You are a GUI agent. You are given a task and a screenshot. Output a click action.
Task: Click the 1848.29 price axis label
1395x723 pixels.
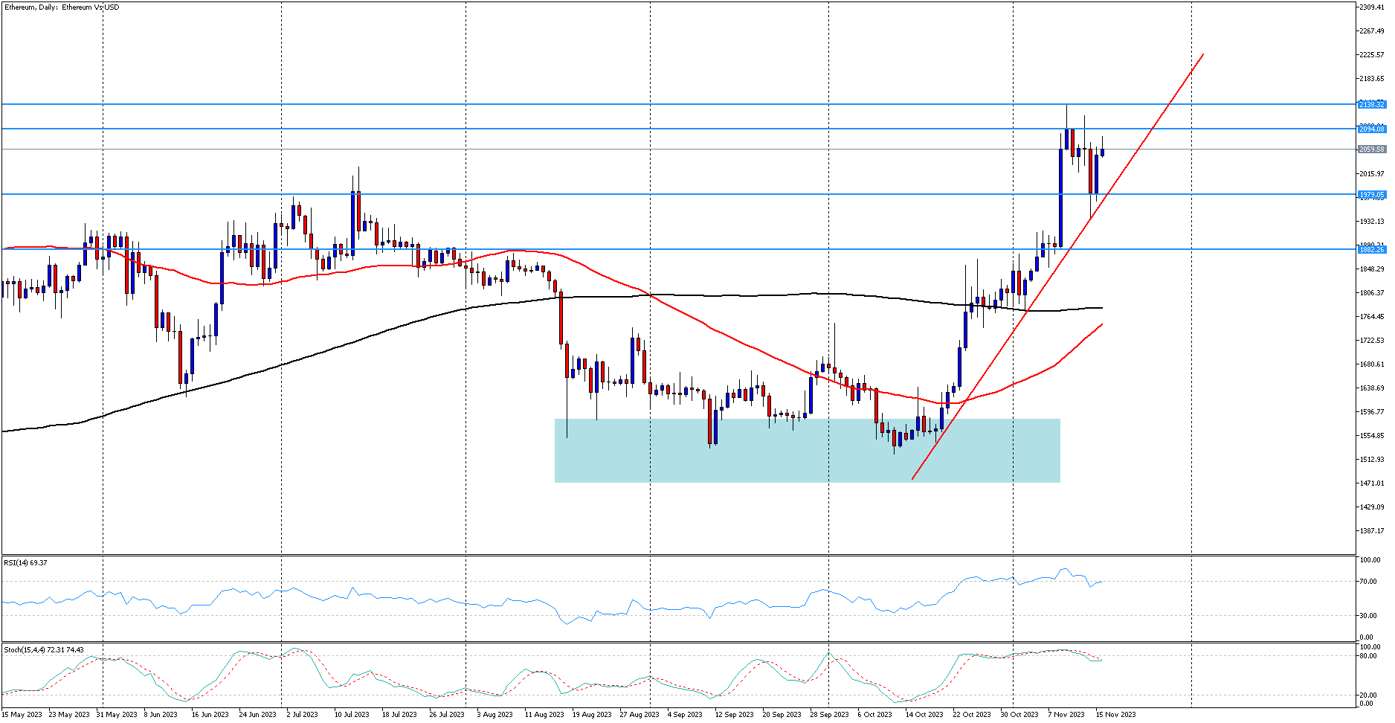coord(1372,269)
